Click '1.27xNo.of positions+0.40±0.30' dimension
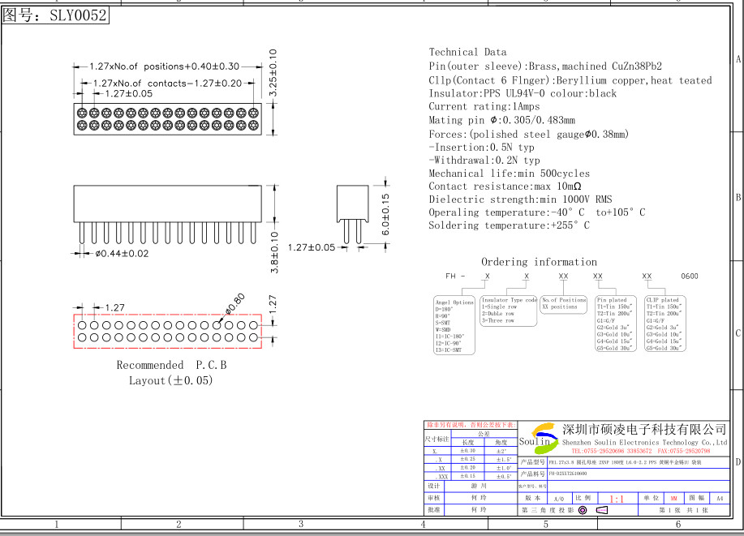This screenshot has height=536, width=744. (164, 66)
